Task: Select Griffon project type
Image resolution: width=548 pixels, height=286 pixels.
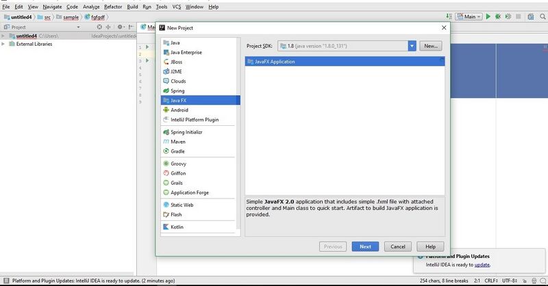Action: click(200, 174)
